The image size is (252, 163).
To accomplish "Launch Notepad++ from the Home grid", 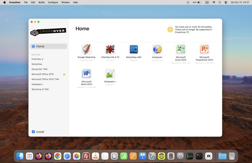I will (x=110, y=74).
